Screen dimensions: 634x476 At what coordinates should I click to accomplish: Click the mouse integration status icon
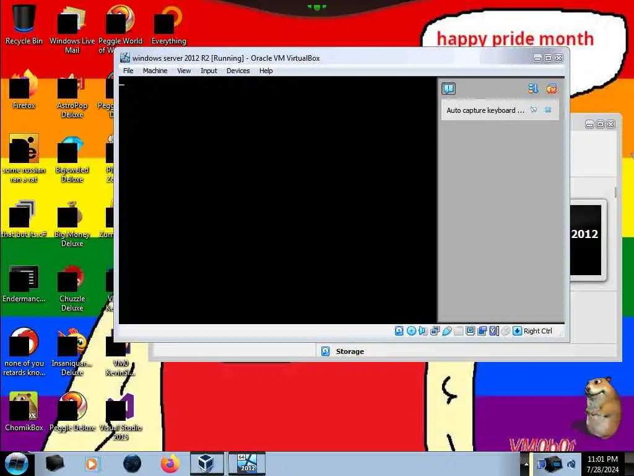505,331
